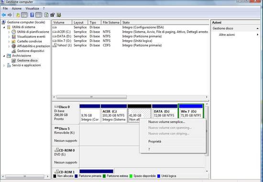
Task: Expand the Affidabilità e prestazioni node
Action: point(9,46)
